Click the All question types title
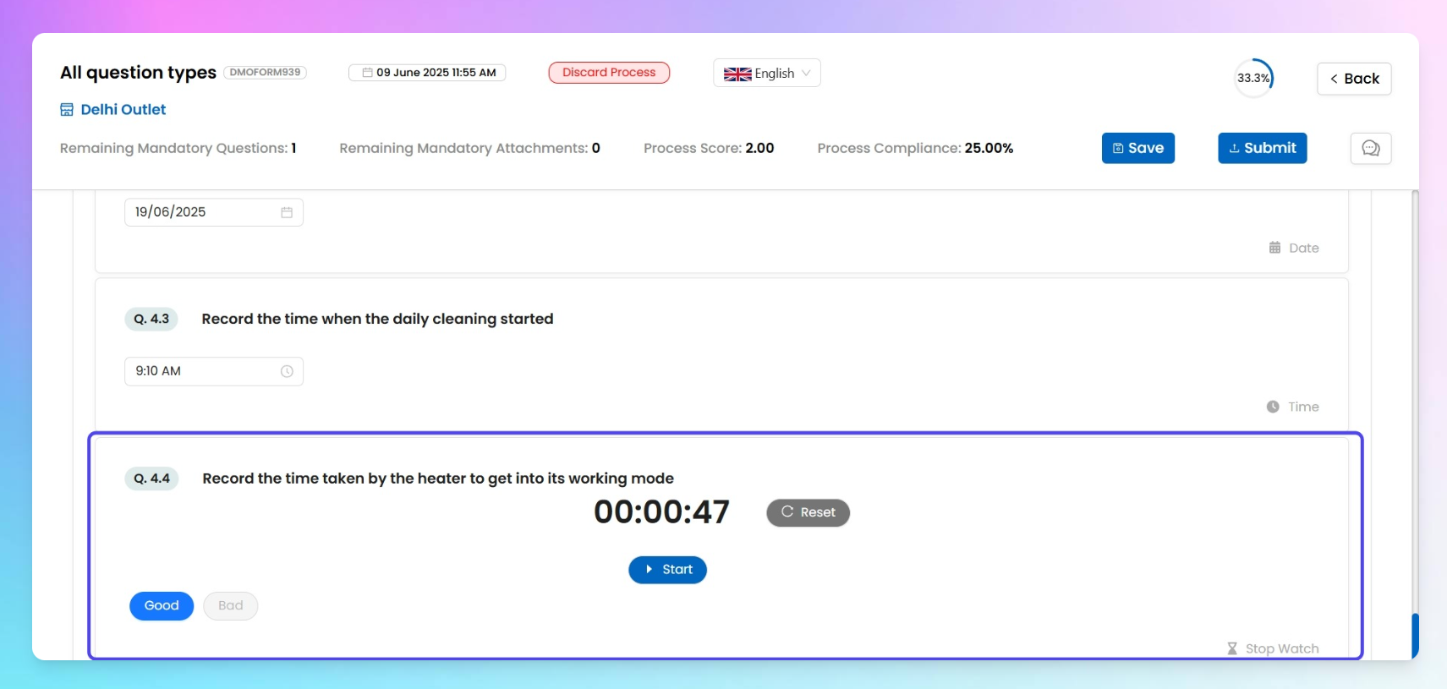This screenshot has width=1447, height=689. (138, 73)
